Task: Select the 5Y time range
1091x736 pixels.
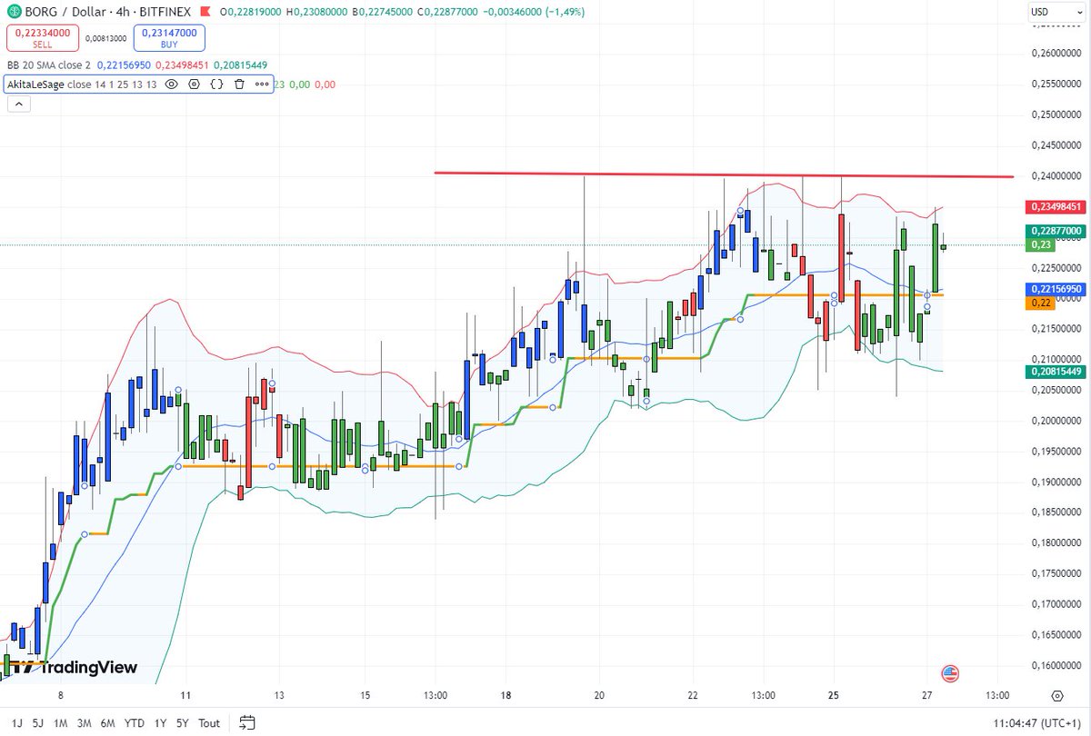Action: point(183,723)
